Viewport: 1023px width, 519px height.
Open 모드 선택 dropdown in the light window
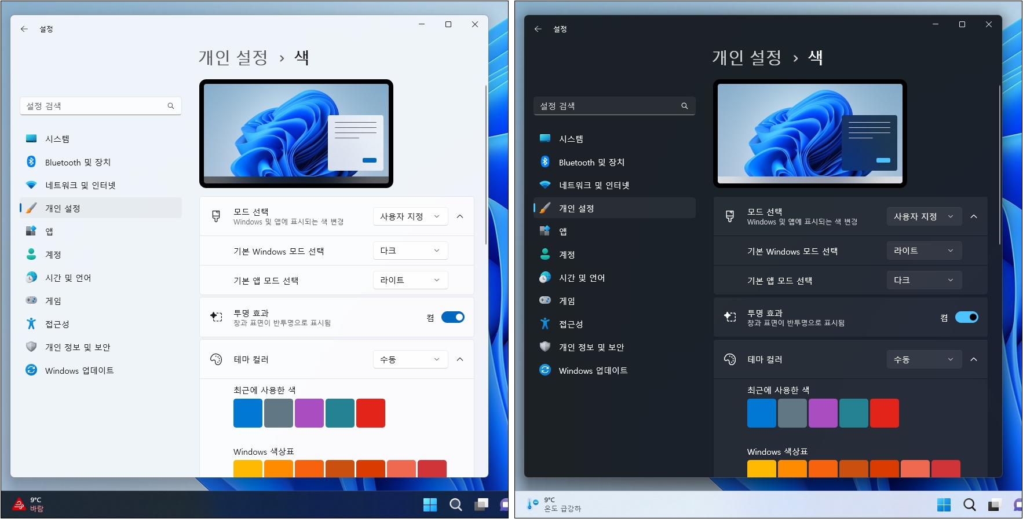[411, 216]
